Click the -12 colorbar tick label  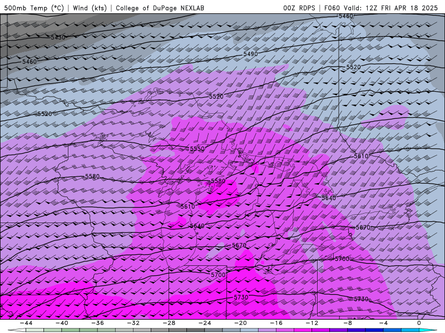click(x=312, y=323)
